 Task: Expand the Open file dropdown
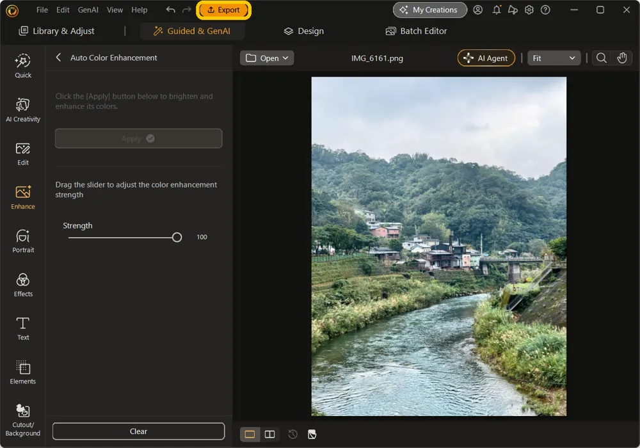coord(267,58)
